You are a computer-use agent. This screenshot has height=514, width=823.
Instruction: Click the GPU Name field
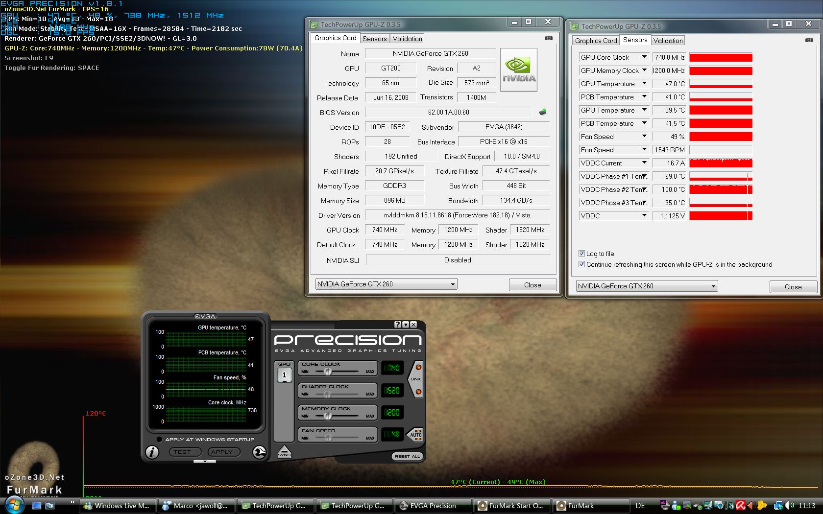(x=430, y=53)
